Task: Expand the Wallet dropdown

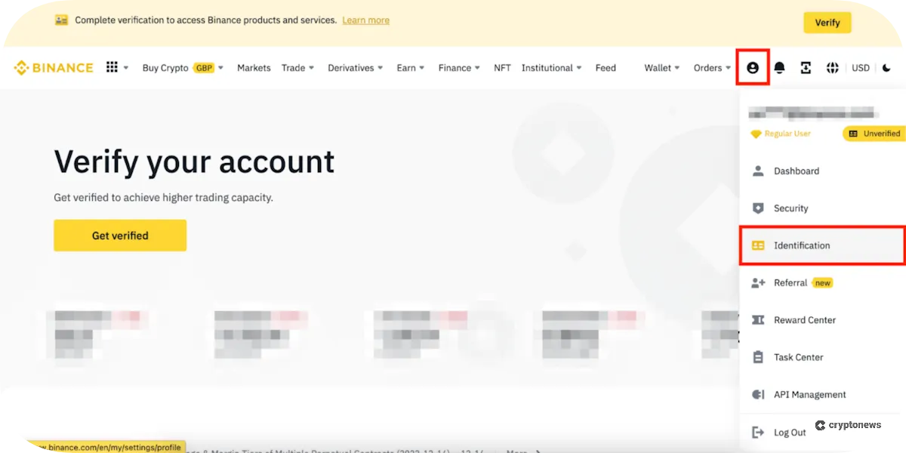Action: tap(661, 67)
